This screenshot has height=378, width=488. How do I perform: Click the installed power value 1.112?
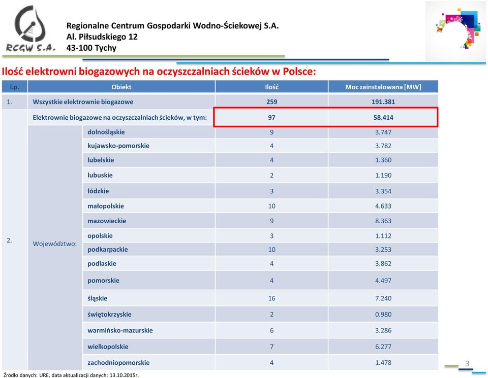(383, 236)
